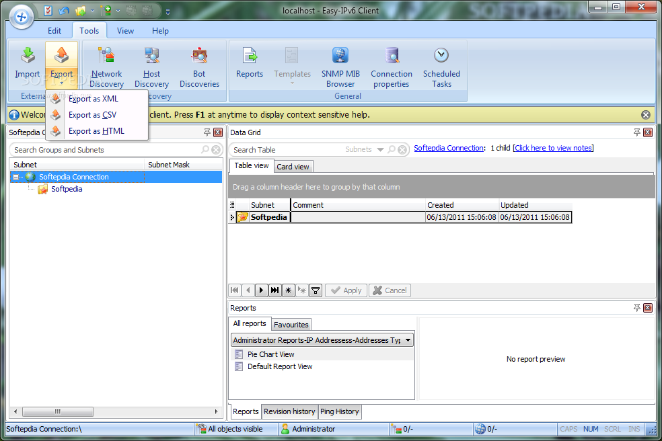Open the Ping History tab
Image resolution: width=662 pixels, height=441 pixels.
click(x=340, y=411)
